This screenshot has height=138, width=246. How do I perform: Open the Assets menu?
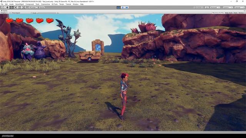click(x=12, y=4)
